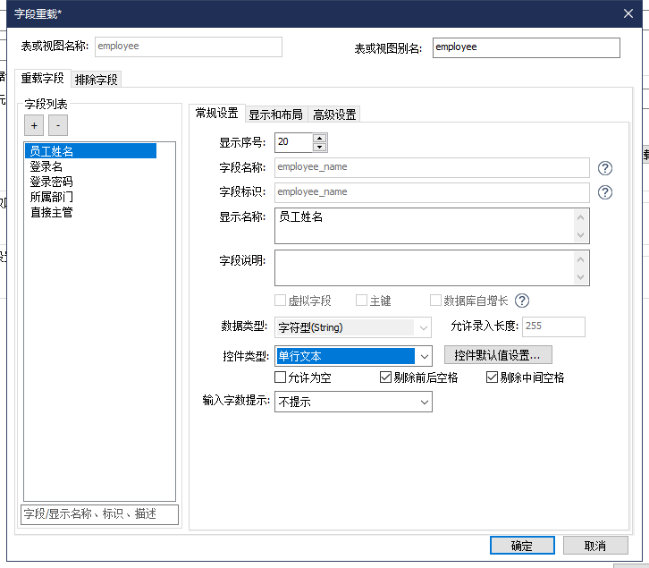Click the minus button to remove field

pyautogui.click(x=57, y=126)
